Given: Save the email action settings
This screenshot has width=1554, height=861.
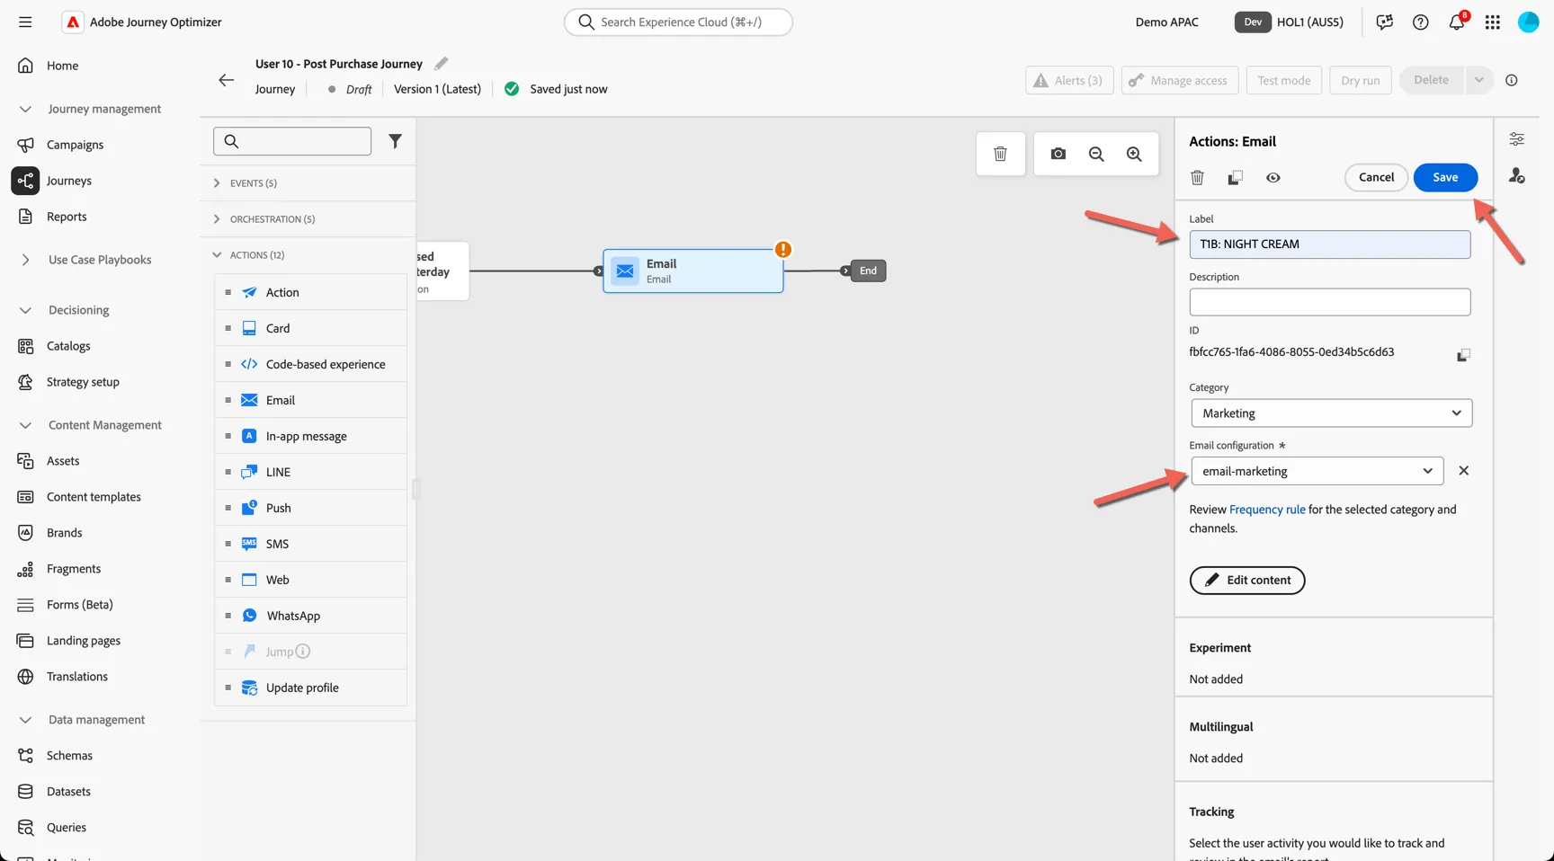Looking at the screenshot, I should pyautogui.click(x=1445, y=177).
